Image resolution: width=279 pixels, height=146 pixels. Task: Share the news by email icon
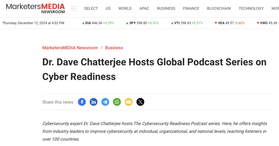pos(129,102)
